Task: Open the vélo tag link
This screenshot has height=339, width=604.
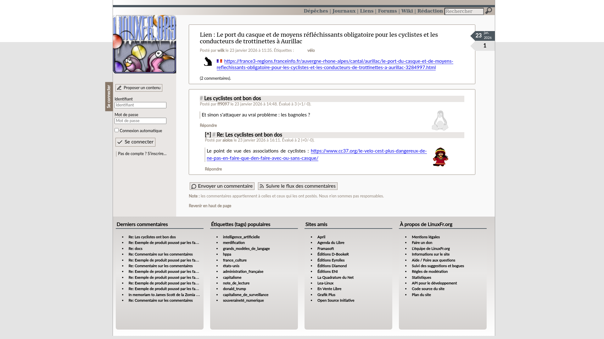Action: point(311,51)
